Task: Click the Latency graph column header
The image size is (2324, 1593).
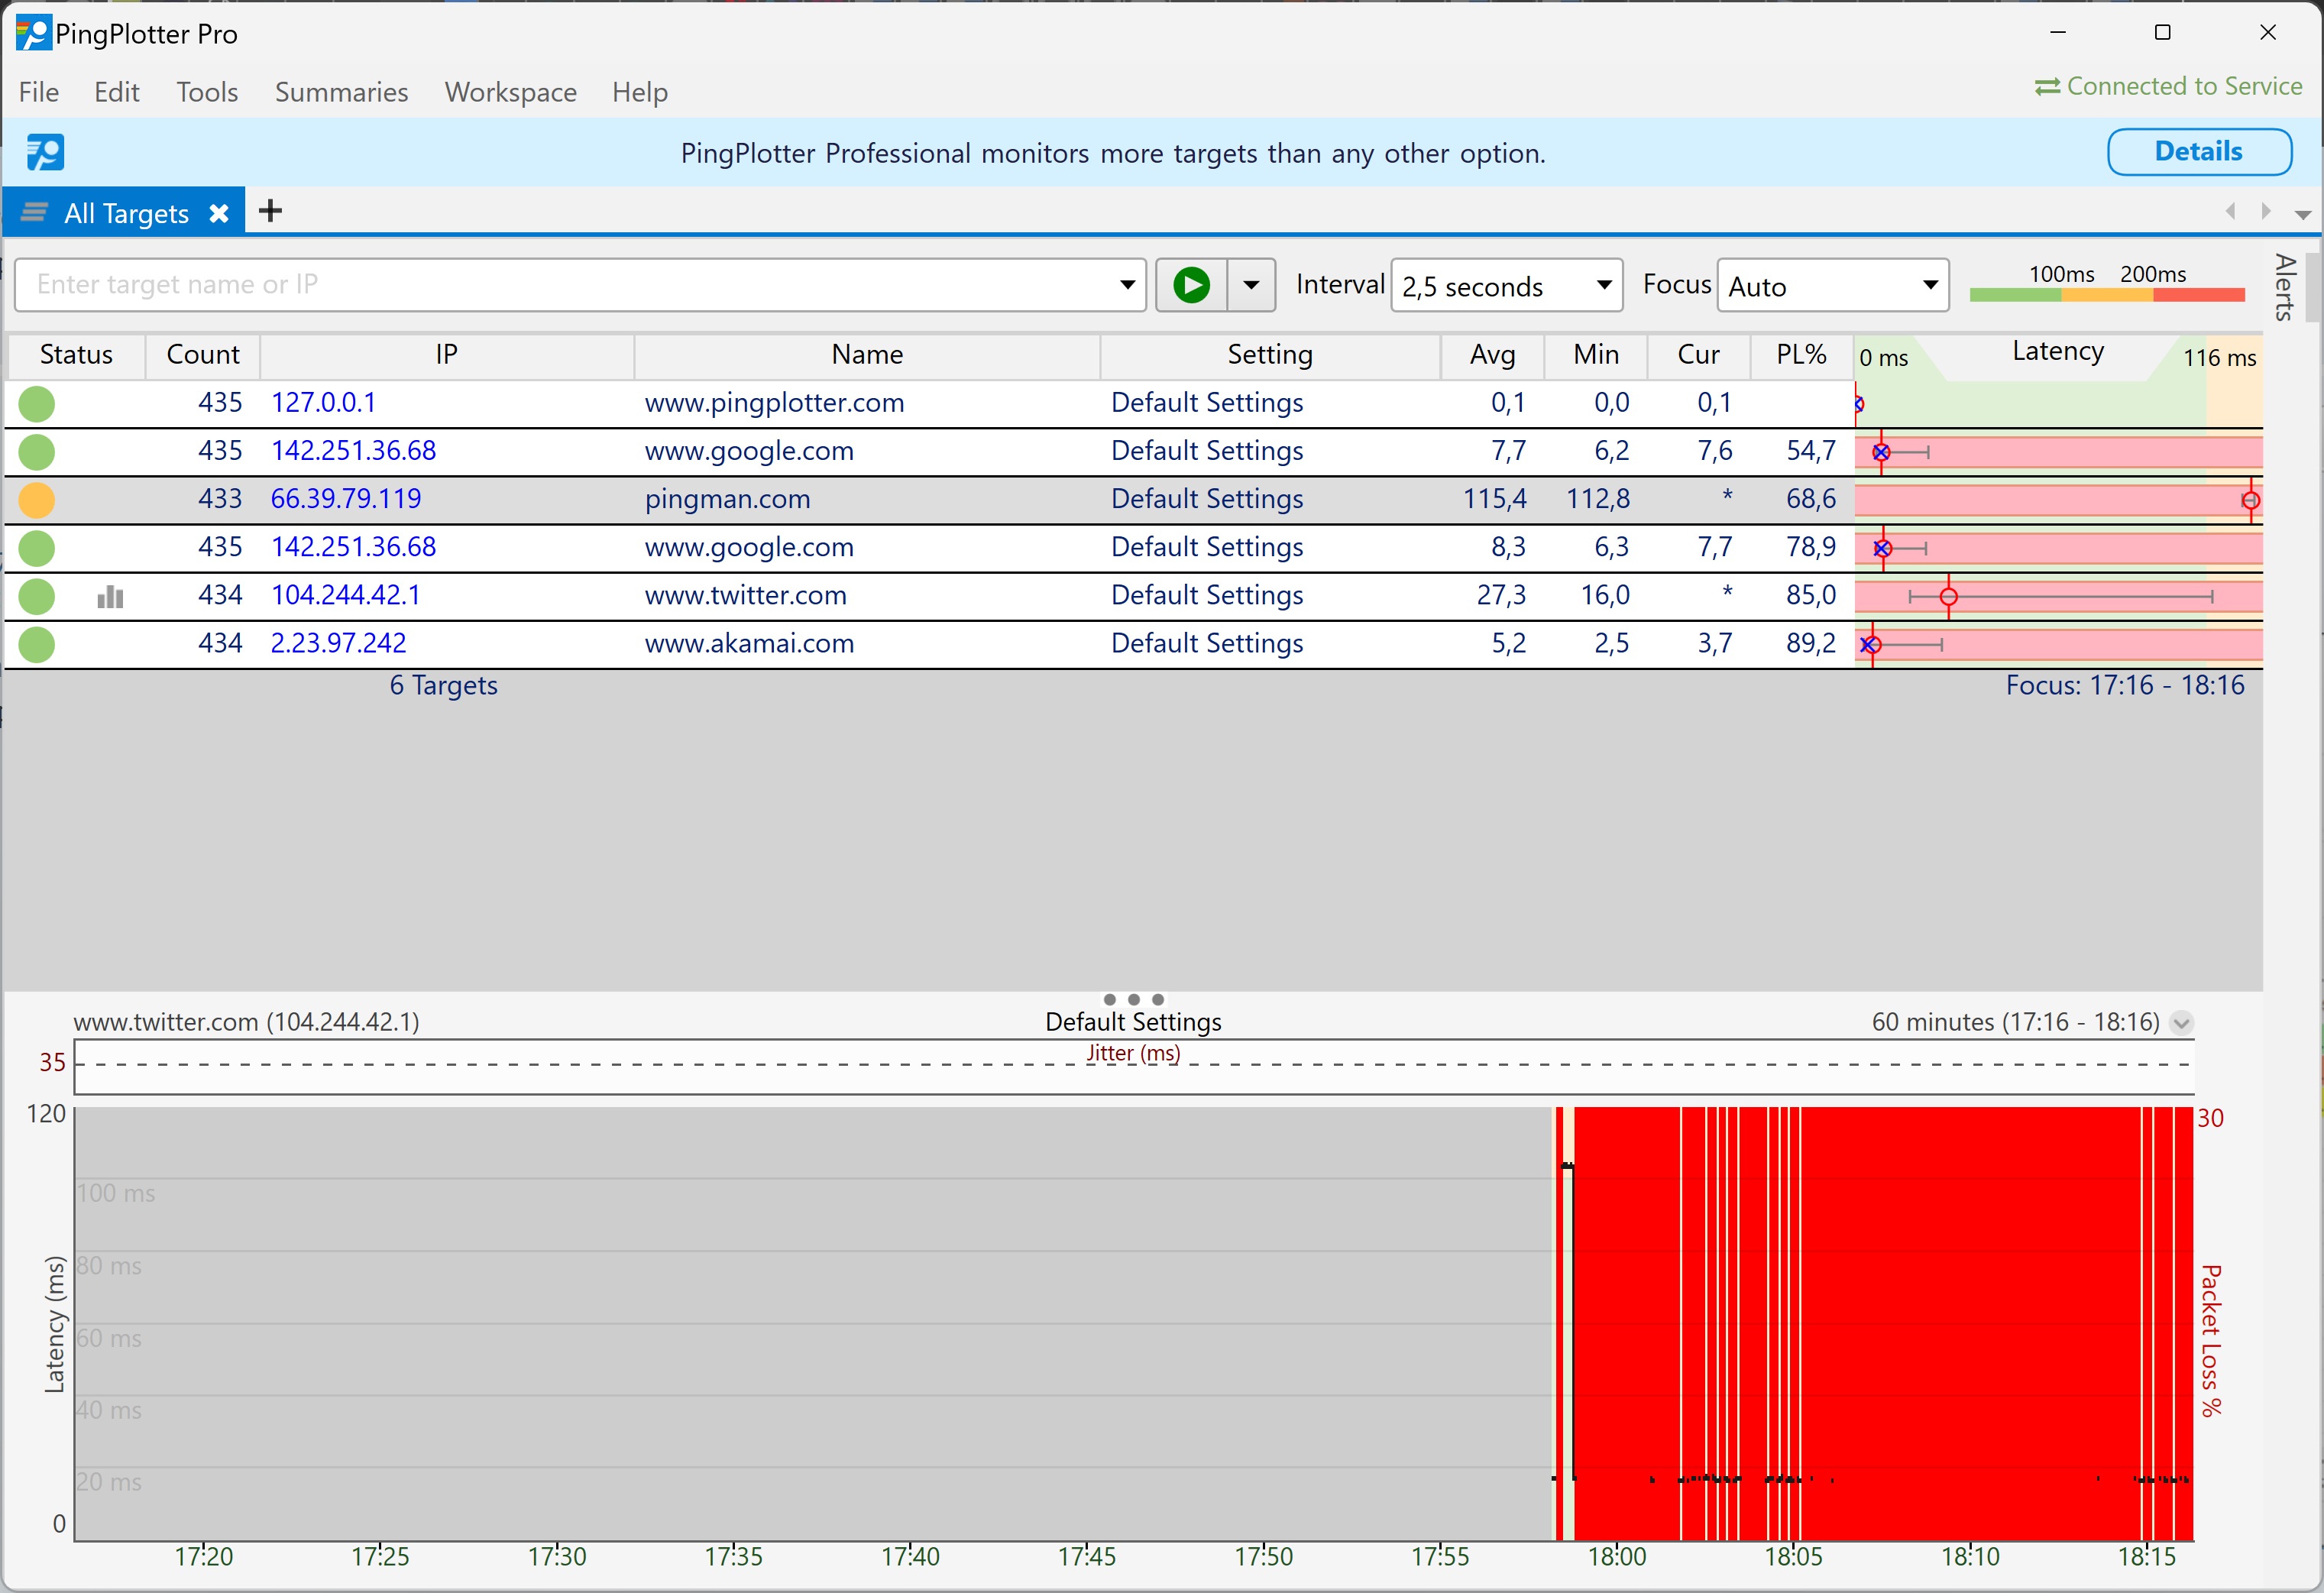Action: coord(2058,352)
